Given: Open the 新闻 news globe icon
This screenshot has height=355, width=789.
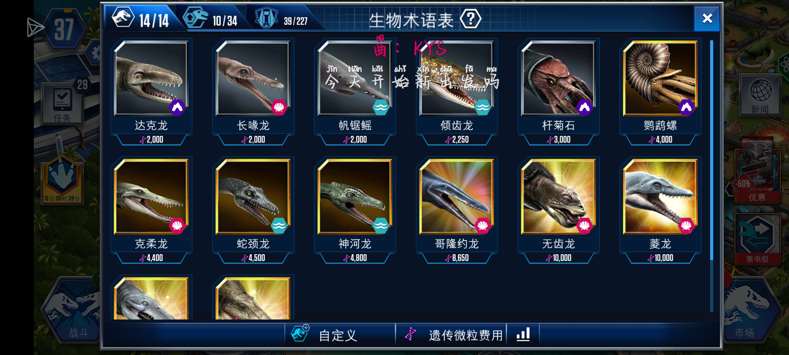Looking at the screenshot, I should 760,95.
